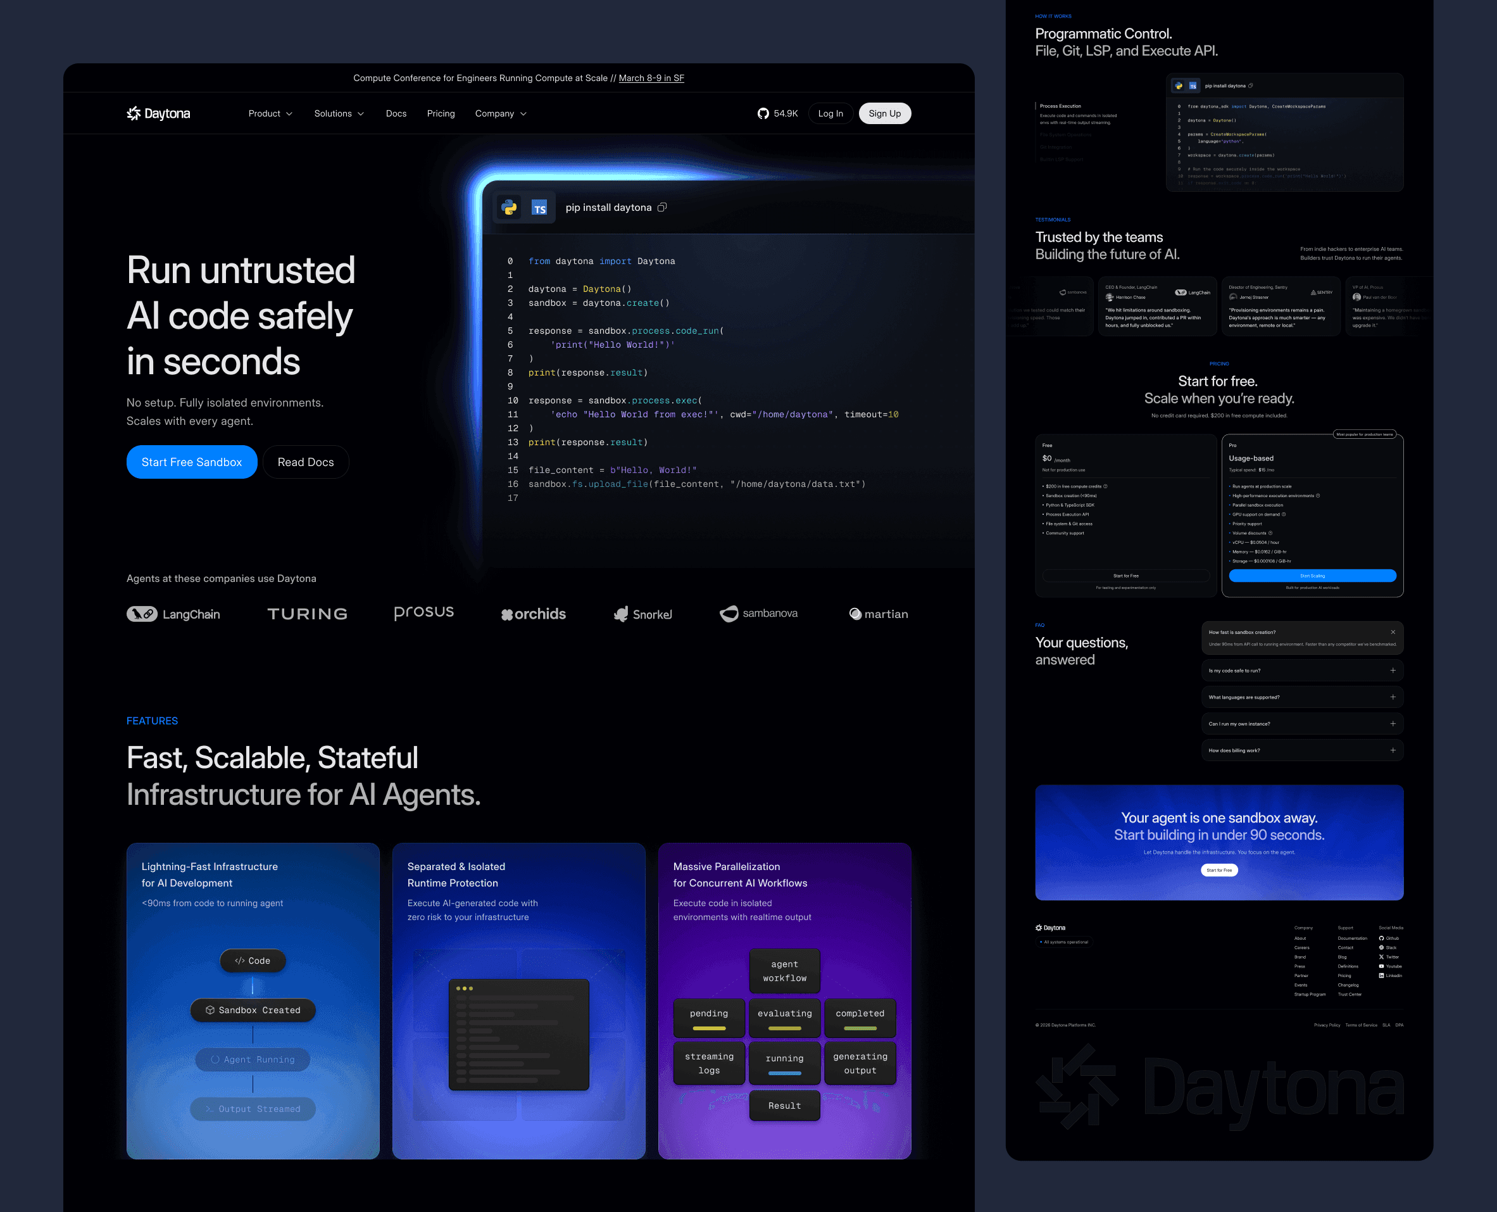Copy the pip install daytona command

pos(662,207)
